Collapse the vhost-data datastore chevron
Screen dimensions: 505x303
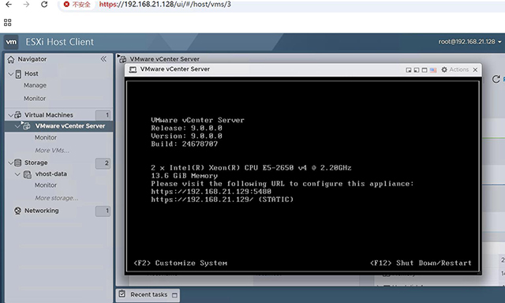pyautogui.click(x=17, y=174)
